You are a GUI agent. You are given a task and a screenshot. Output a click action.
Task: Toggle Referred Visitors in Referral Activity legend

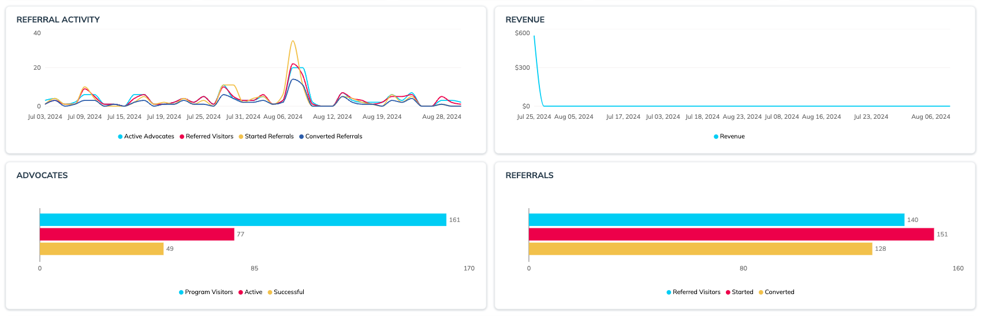point(207,137)
